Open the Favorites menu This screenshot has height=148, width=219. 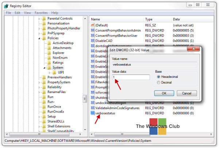pos(41,13)
